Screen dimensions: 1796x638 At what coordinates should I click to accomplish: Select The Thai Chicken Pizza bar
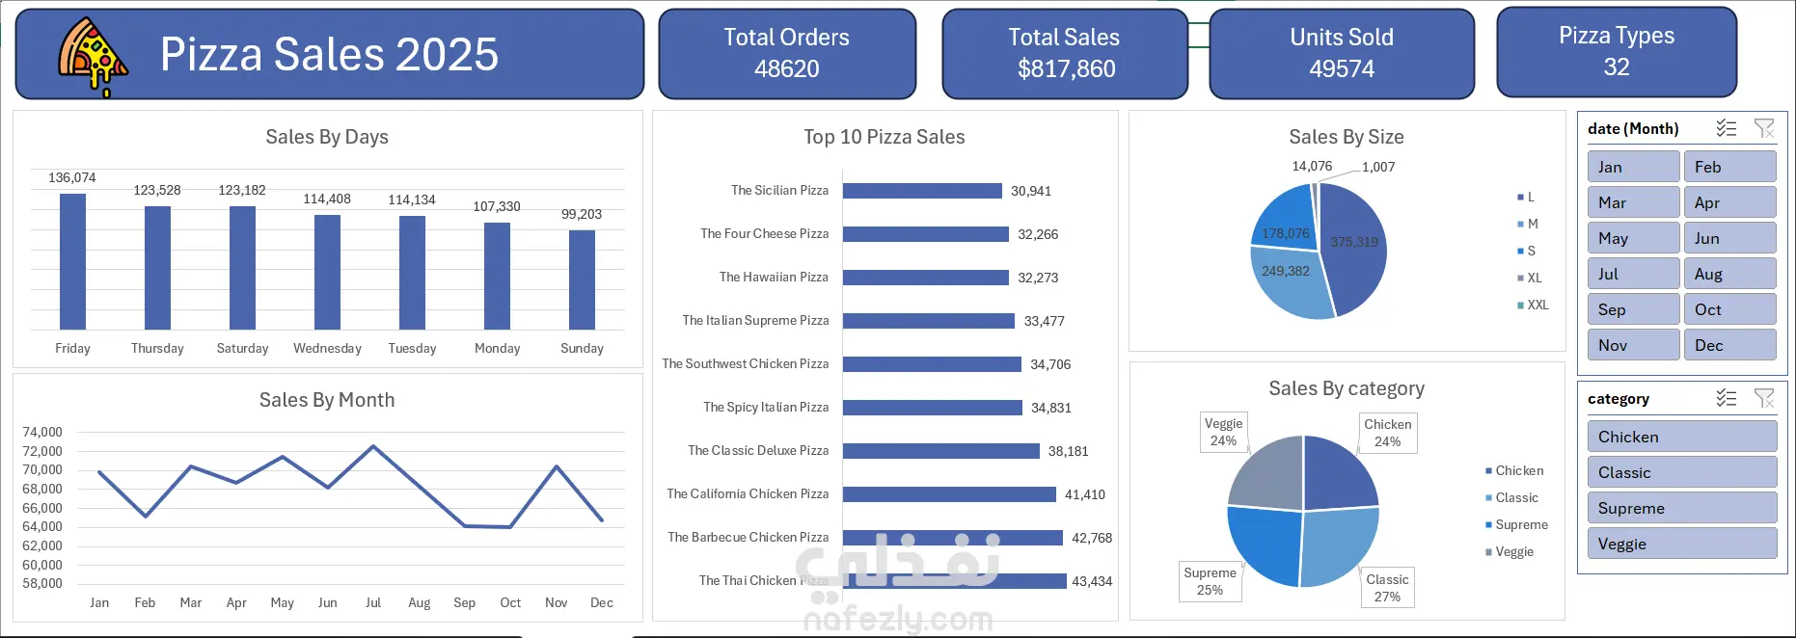(954, 581)
